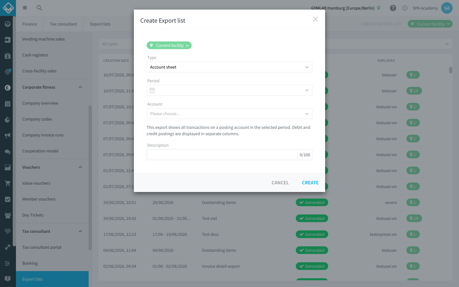Click the help question mark icon
The height and width of the screenshot is (287, 459).
[x=393, y=8]
